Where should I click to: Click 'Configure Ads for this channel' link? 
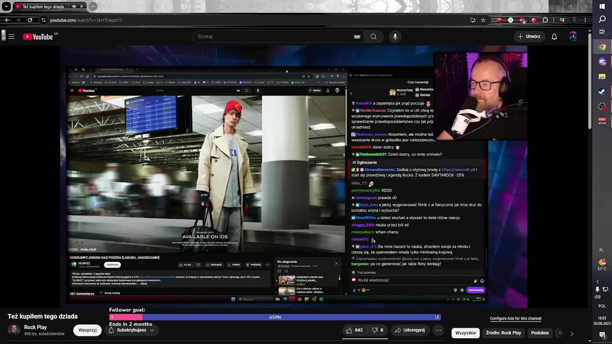pos(515,319)
